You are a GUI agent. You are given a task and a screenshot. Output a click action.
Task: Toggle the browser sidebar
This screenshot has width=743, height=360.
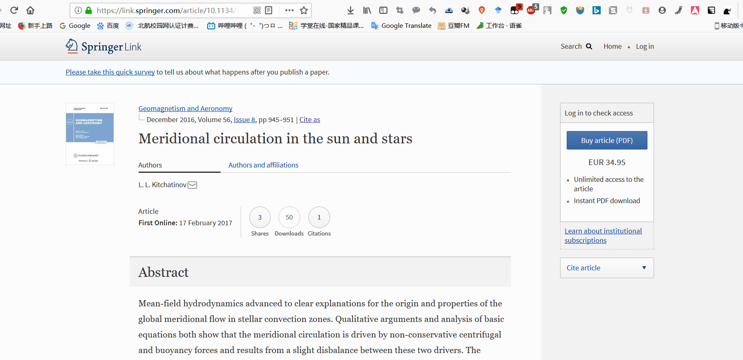coord(383,10)
